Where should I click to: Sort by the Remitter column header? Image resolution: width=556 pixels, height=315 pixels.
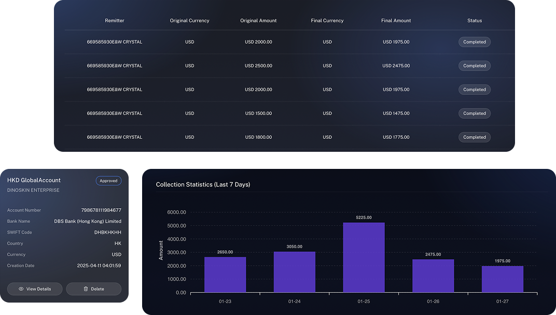coord(115,21)
